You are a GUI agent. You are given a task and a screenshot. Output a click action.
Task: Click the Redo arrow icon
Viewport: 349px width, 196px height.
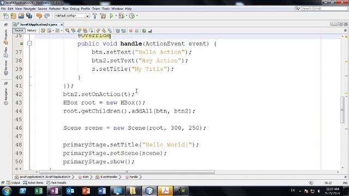pos(47,16)
